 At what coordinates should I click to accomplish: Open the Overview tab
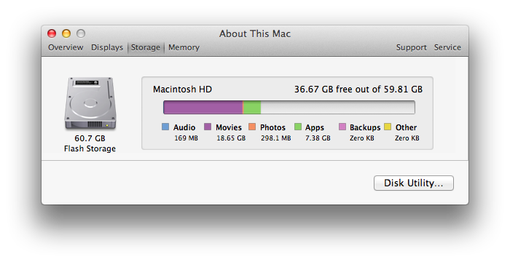pos(66,47)
